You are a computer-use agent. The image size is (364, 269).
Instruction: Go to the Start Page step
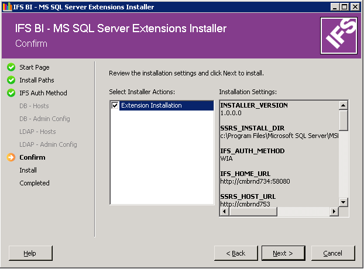pos(35,67)
